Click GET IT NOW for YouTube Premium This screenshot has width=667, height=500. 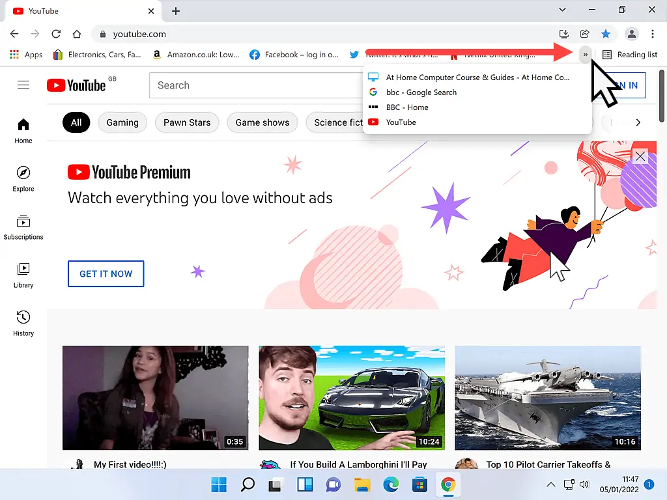pos(106,273)
